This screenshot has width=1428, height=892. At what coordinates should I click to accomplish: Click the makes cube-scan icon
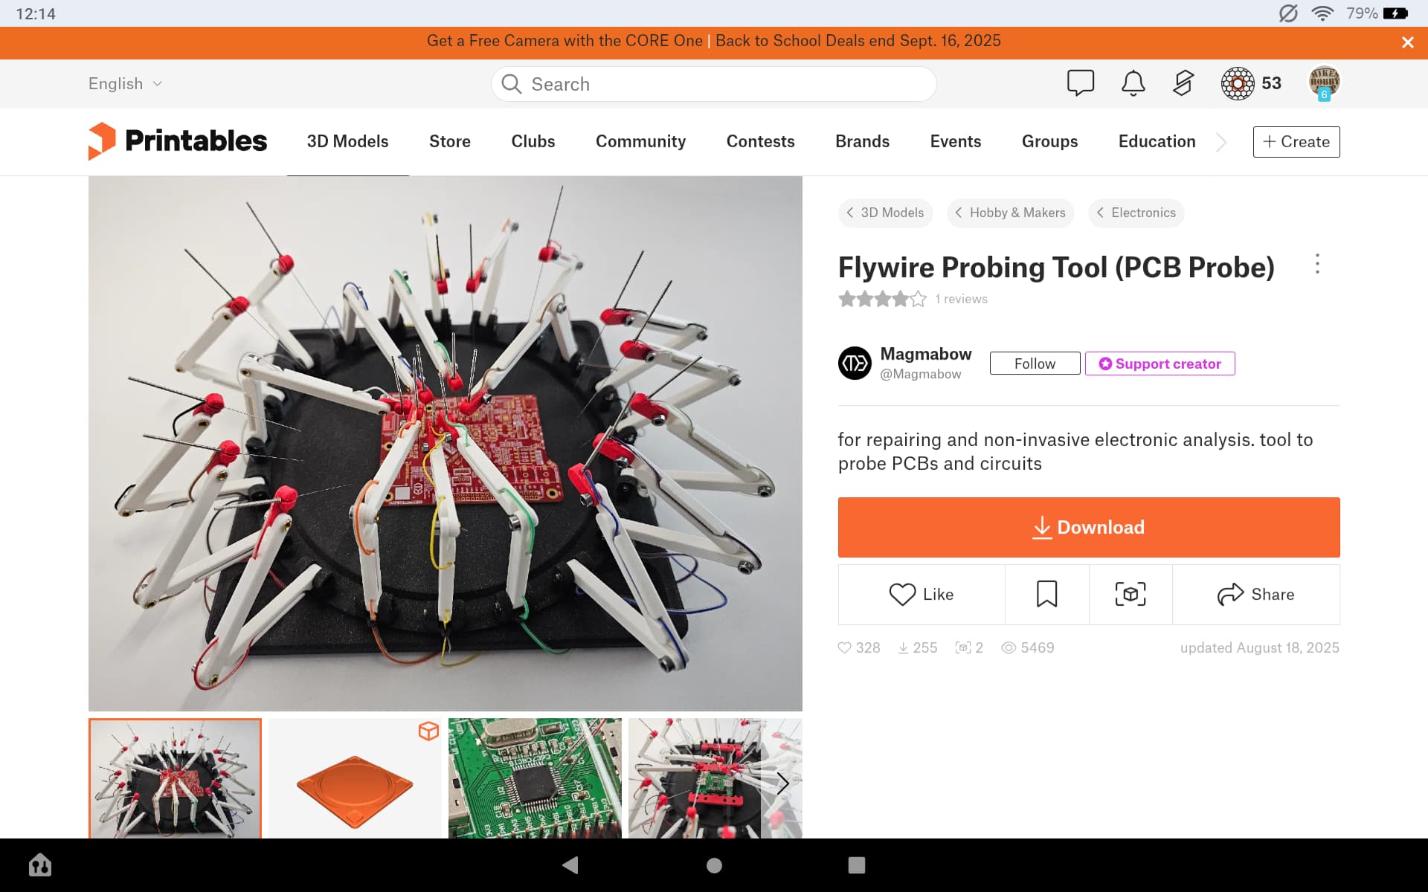click(x=1130, y=594)
